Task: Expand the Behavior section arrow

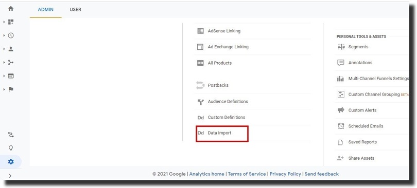Action: [4, 76]
